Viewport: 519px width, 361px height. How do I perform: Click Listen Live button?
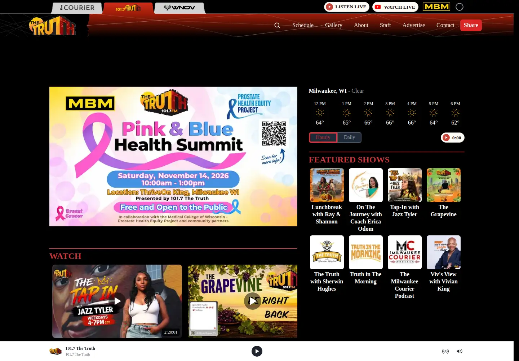[x=347, y=7]
